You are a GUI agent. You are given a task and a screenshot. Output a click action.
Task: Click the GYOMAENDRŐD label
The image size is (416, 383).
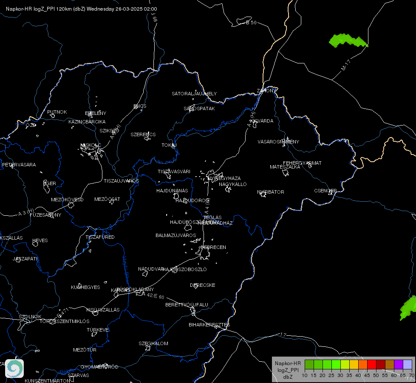tap(99, 367)
